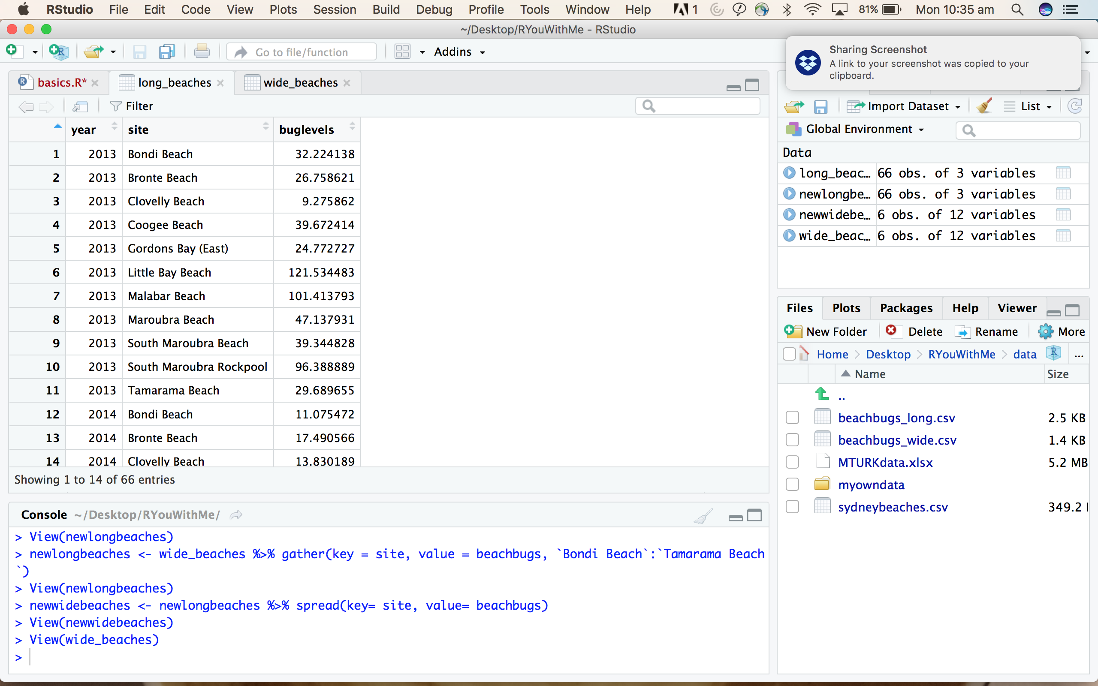The width and height of the screenshot is (1098, 686).
Task: Show in new window icon in data viewer
Action: [x=80, y=106]
